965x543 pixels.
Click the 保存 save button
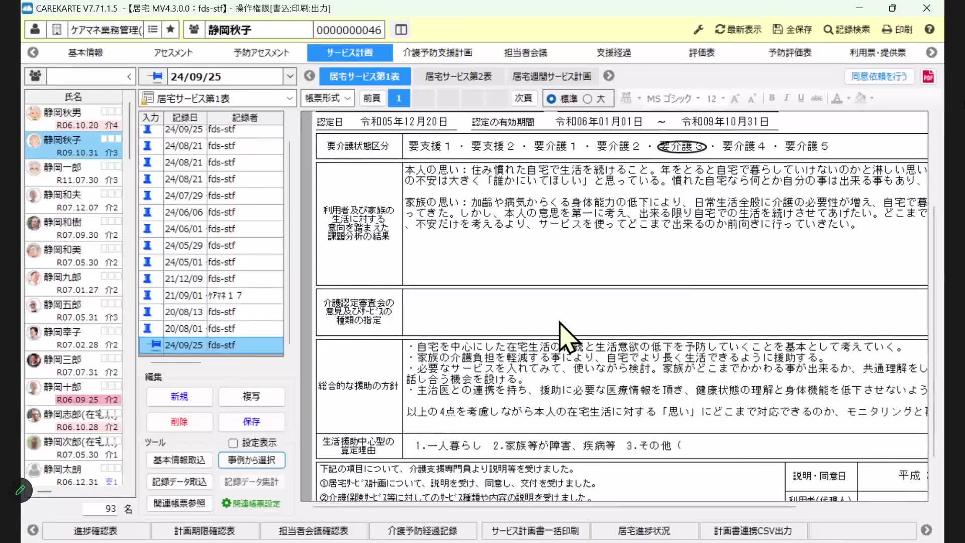(251, 422)
